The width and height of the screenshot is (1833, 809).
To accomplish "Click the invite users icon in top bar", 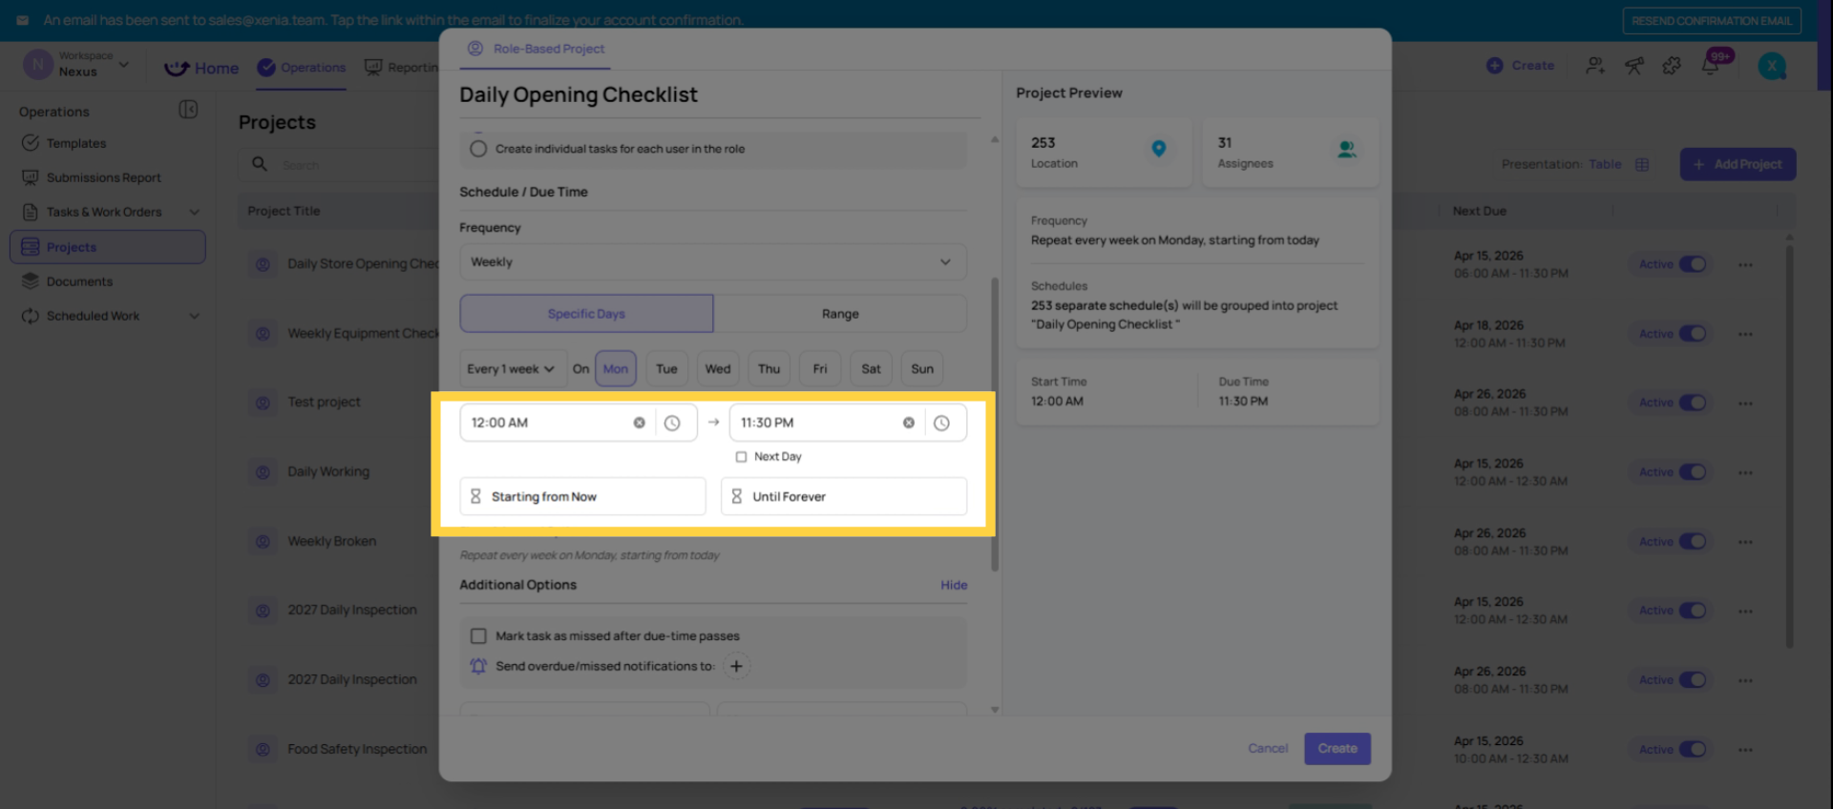I will (1595, 65).
